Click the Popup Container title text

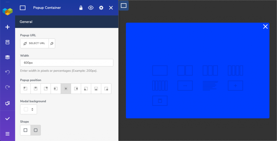coord(47,8)
